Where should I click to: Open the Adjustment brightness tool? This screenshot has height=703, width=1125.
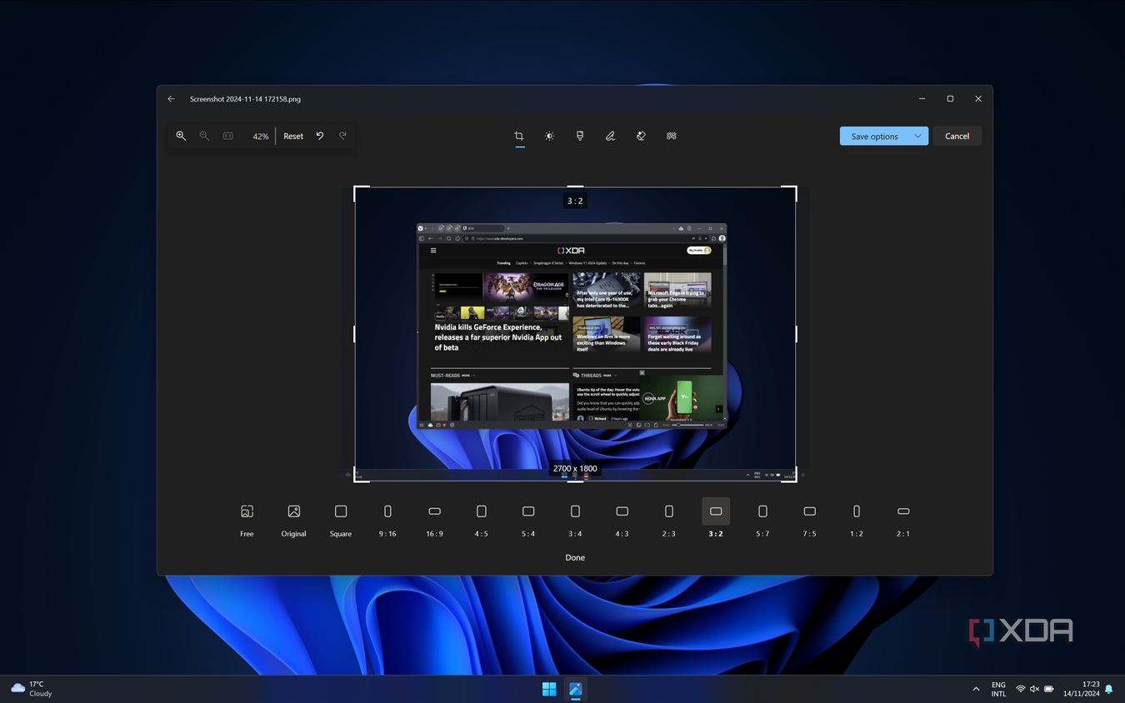click(x=549, y=136)
